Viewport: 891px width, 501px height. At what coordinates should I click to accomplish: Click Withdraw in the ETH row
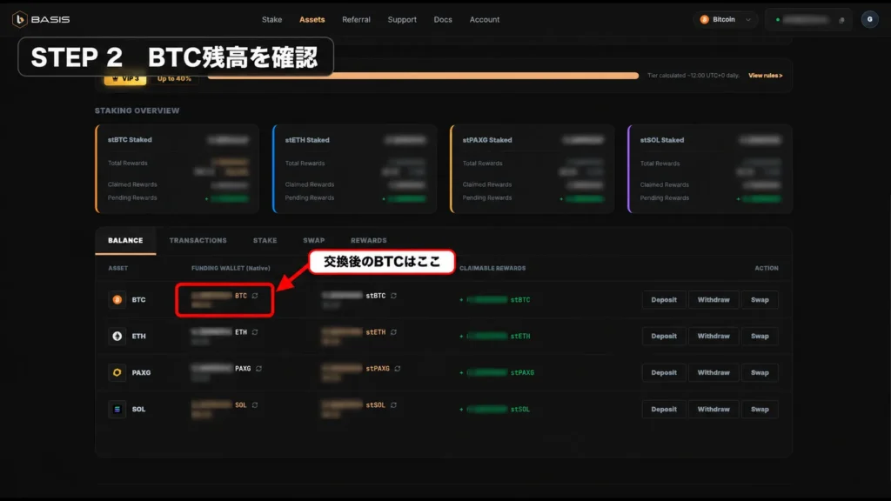[713, 336]
